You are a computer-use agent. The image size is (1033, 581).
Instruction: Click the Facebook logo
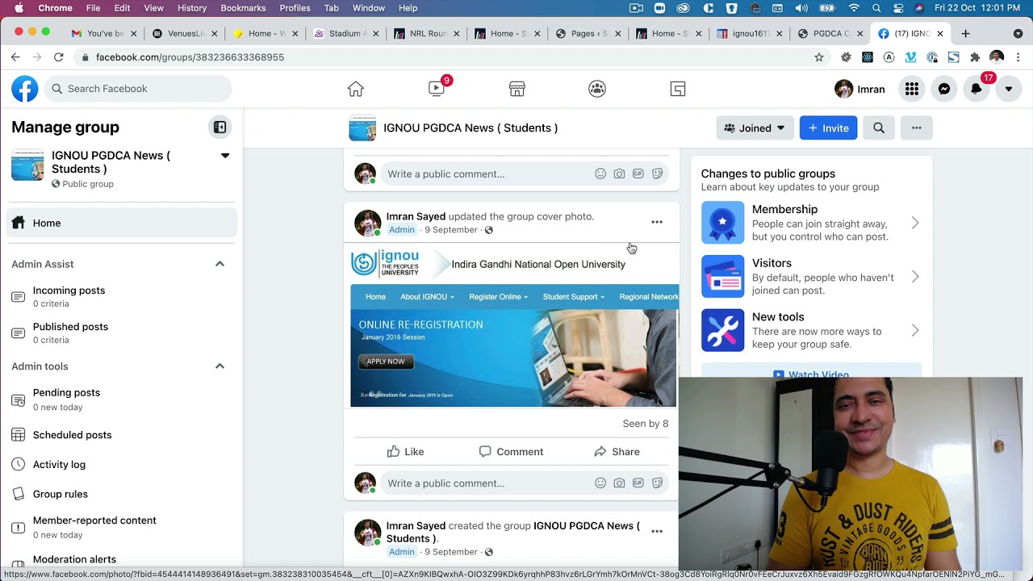[x=25, y=89]
